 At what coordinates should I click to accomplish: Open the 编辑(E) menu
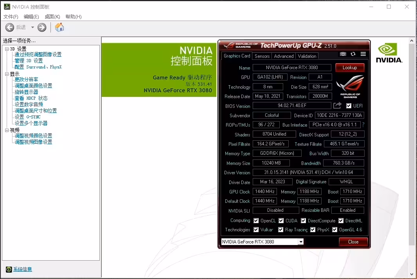(x=31, y=17)
